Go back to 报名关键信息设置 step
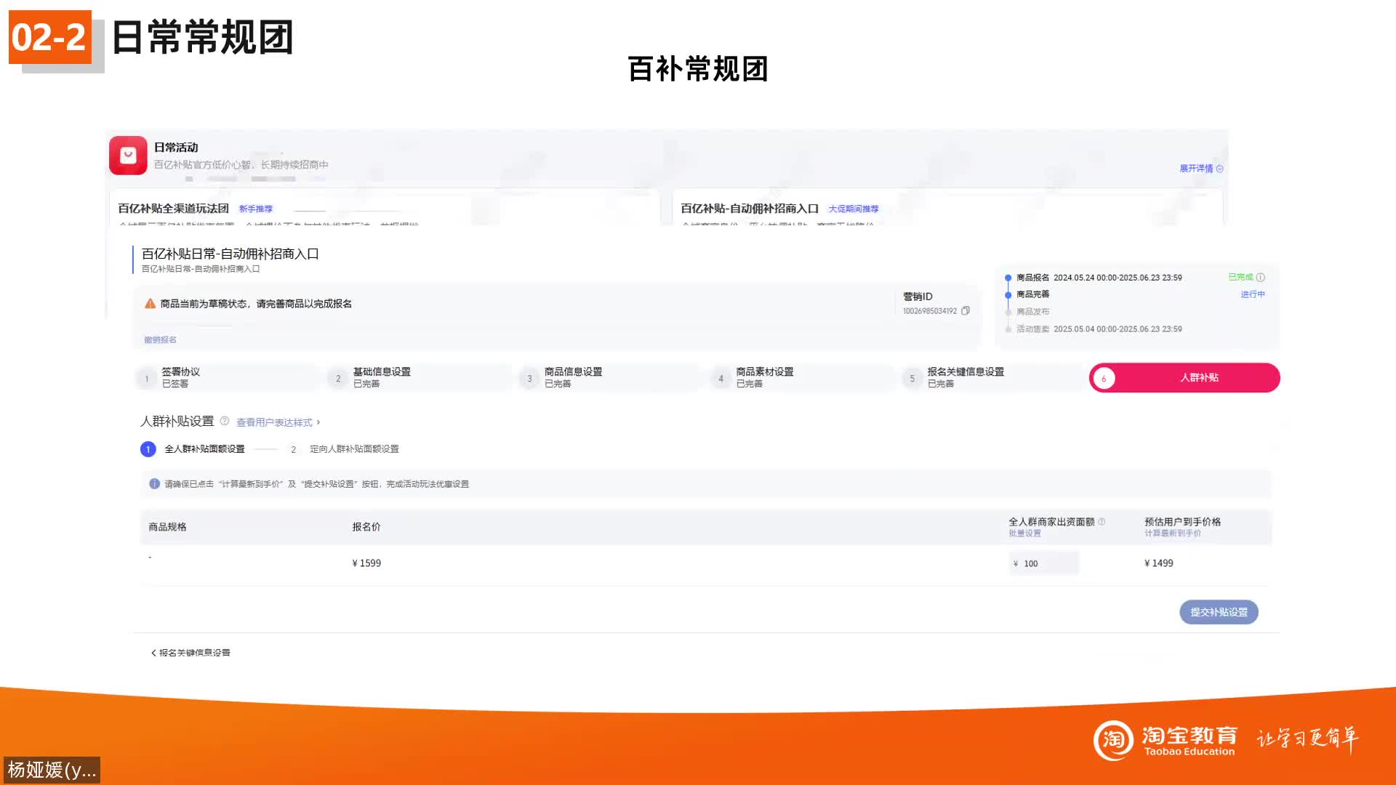 pyautogui.click(x=190, y=653)
